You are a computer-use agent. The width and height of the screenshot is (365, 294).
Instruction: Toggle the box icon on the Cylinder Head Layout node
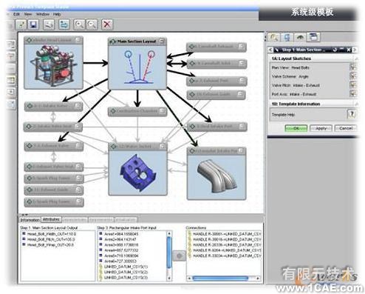[x=78, y=40]
